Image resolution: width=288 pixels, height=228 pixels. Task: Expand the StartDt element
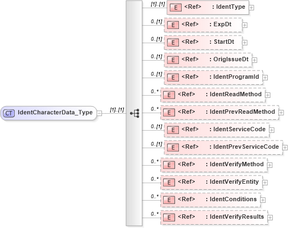[x=245, y=43]
